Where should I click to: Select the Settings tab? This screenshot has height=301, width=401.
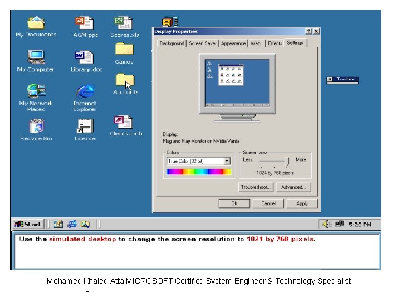coord(295,43)
